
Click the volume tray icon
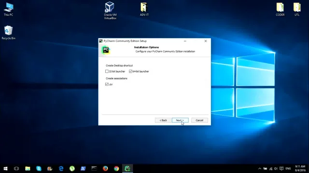pos(276,169)
